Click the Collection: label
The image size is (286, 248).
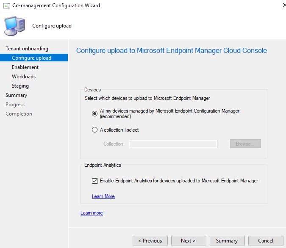114,144
